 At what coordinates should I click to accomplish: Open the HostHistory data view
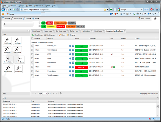(x=7, y=41)
